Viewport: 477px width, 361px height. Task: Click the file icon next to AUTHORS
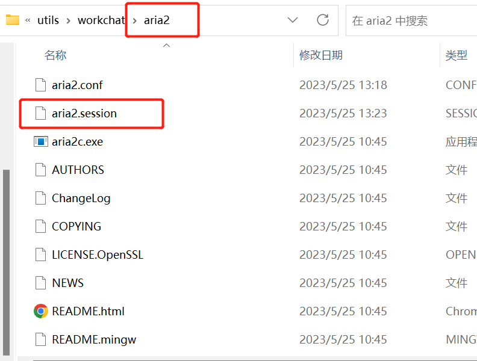pyautogui.click(x=40, y=170)
